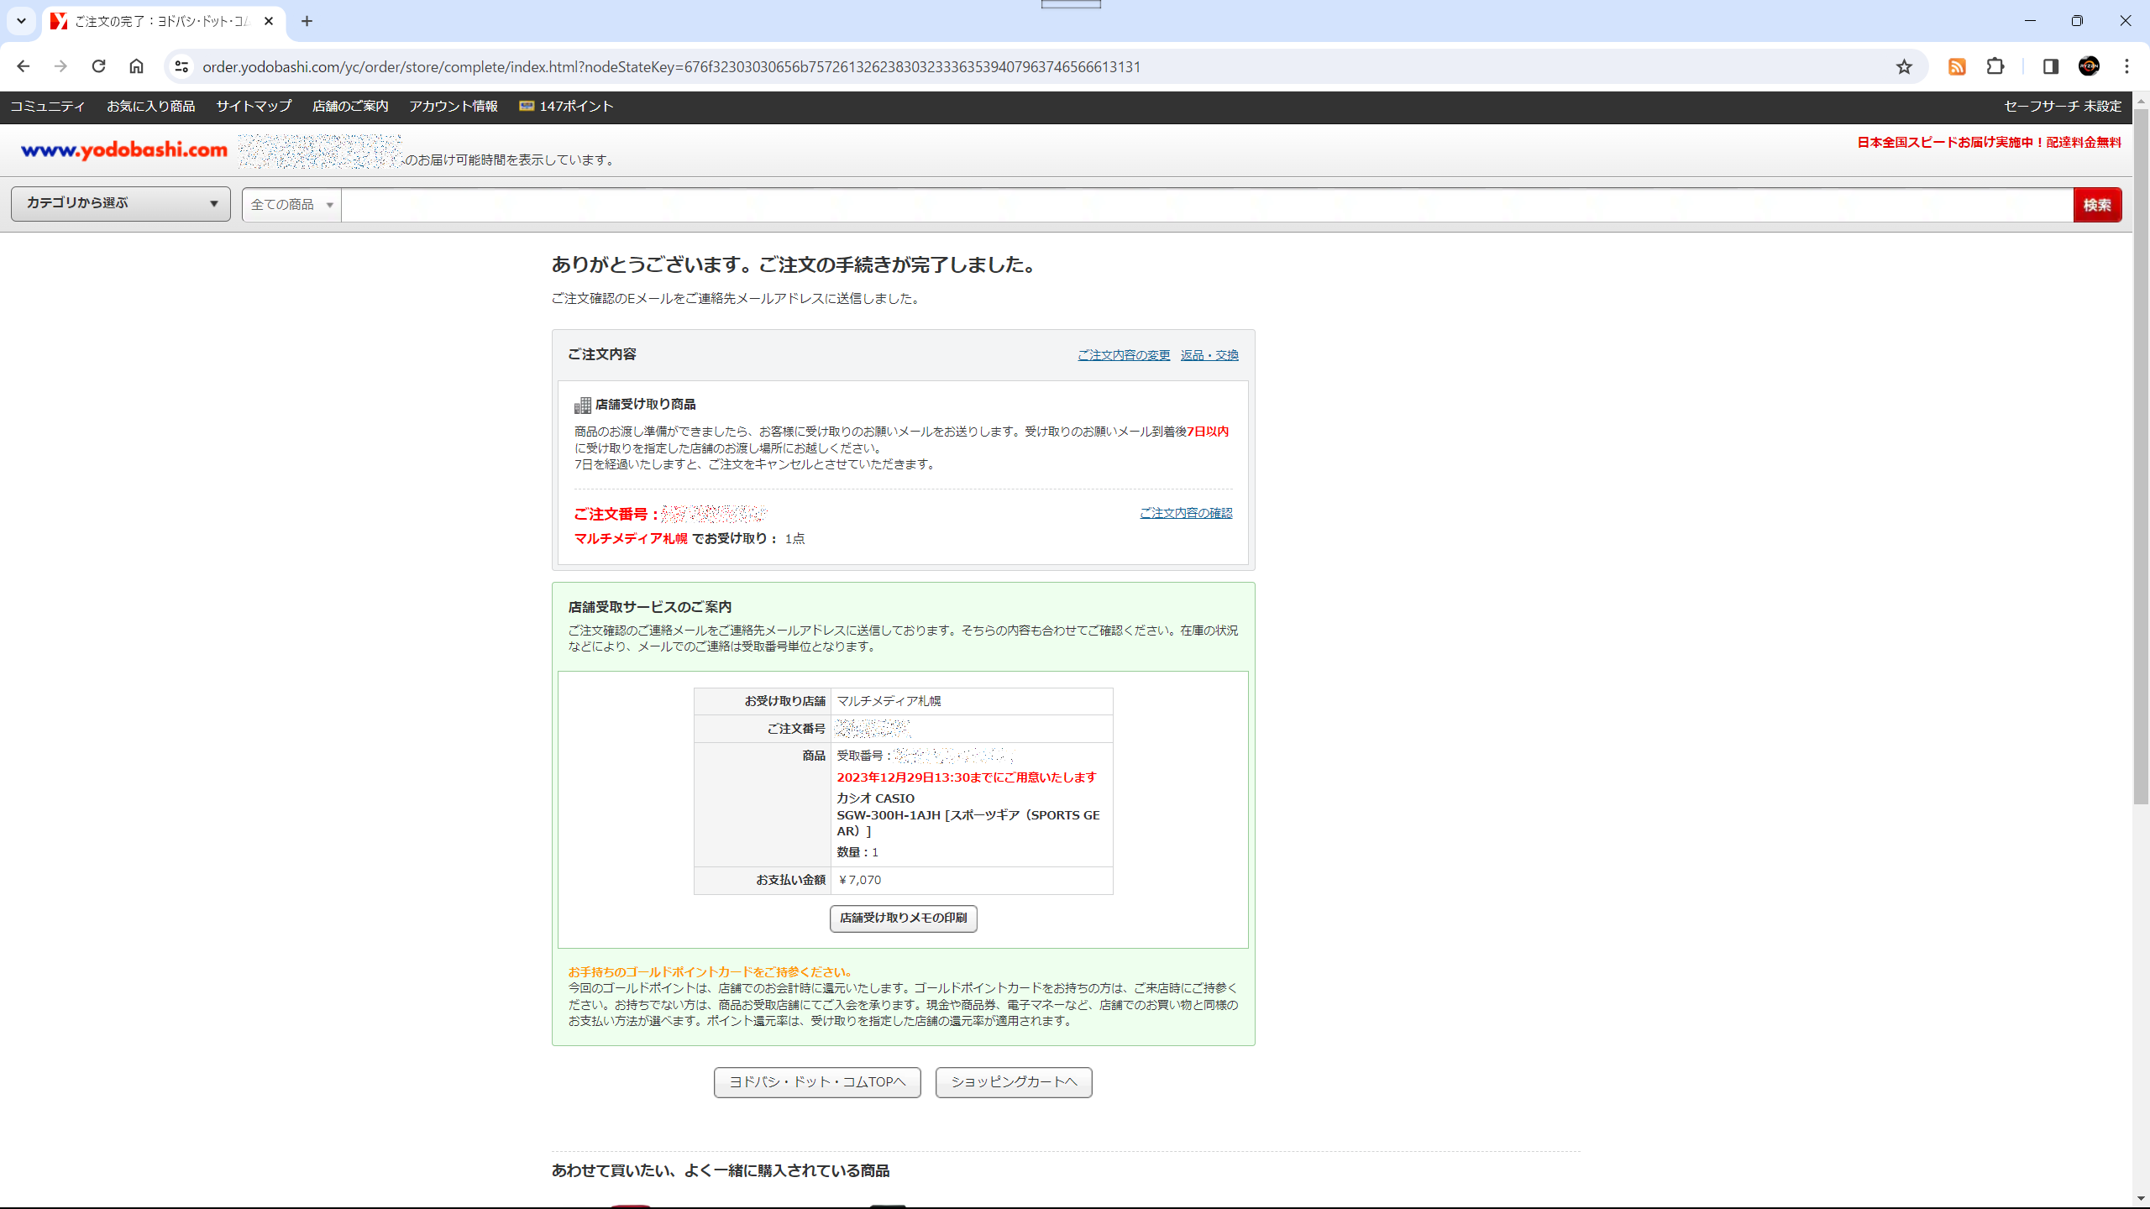Open Chrome three-dot menu
The width and height of the screenshot is (2150, 1209).
pyautogui.click(x=2126, y=66)
